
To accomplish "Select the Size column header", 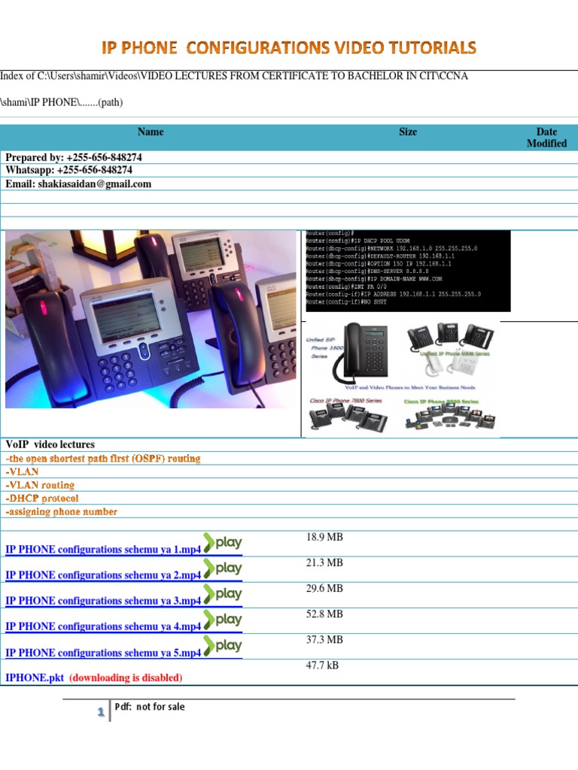I will (408, 132).
